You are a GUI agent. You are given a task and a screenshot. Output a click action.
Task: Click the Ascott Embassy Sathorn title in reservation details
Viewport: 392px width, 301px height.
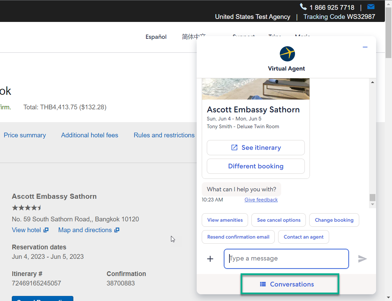pyautogui.click(x=54, y=196)
